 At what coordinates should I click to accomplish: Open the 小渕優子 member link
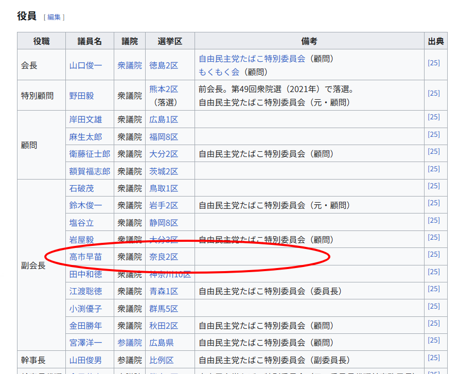click(x=85, y=309)
